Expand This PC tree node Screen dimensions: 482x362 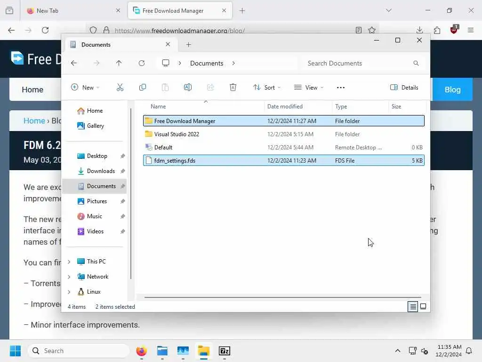(69, 262)
